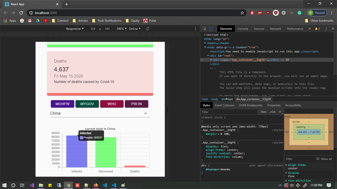Switch to the Sources tab

259,29
